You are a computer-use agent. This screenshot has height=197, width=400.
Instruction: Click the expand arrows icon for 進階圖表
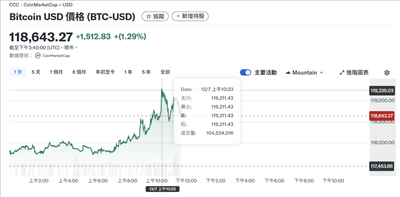point(342,73)
